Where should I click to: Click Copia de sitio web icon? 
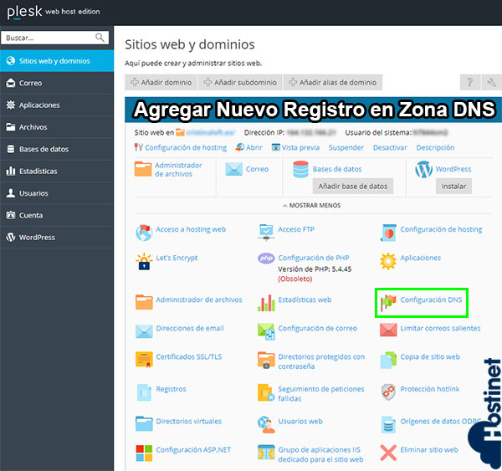[x=388, y=360]
